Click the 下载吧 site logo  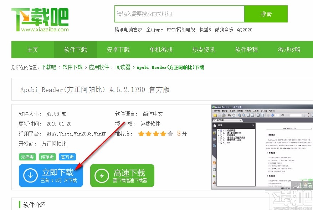pyautogui.click(x=40, y=20)
